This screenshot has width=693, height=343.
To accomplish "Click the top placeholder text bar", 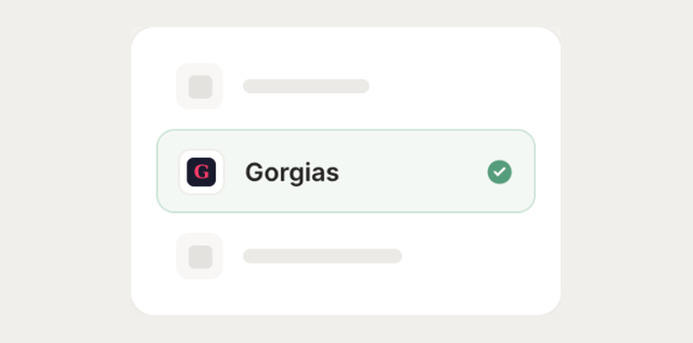I will click(306, 86).
